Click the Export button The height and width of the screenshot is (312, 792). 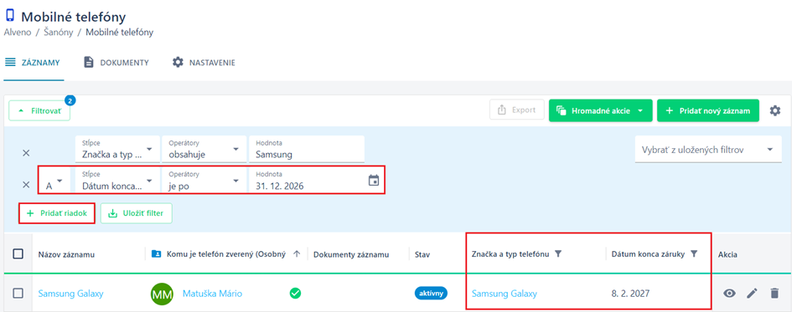point(517,110)
